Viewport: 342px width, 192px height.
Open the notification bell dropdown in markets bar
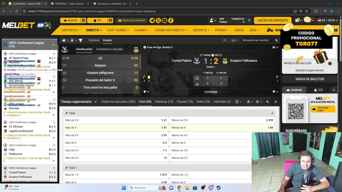tap(250, 102)
